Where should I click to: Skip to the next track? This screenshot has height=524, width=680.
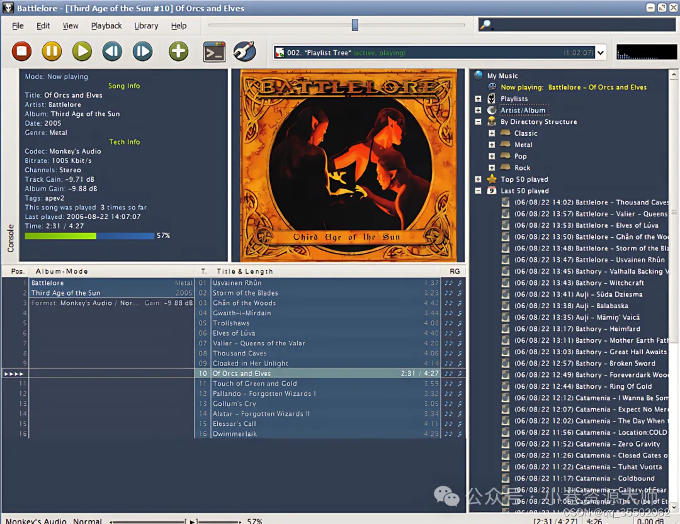pos(142,52)
